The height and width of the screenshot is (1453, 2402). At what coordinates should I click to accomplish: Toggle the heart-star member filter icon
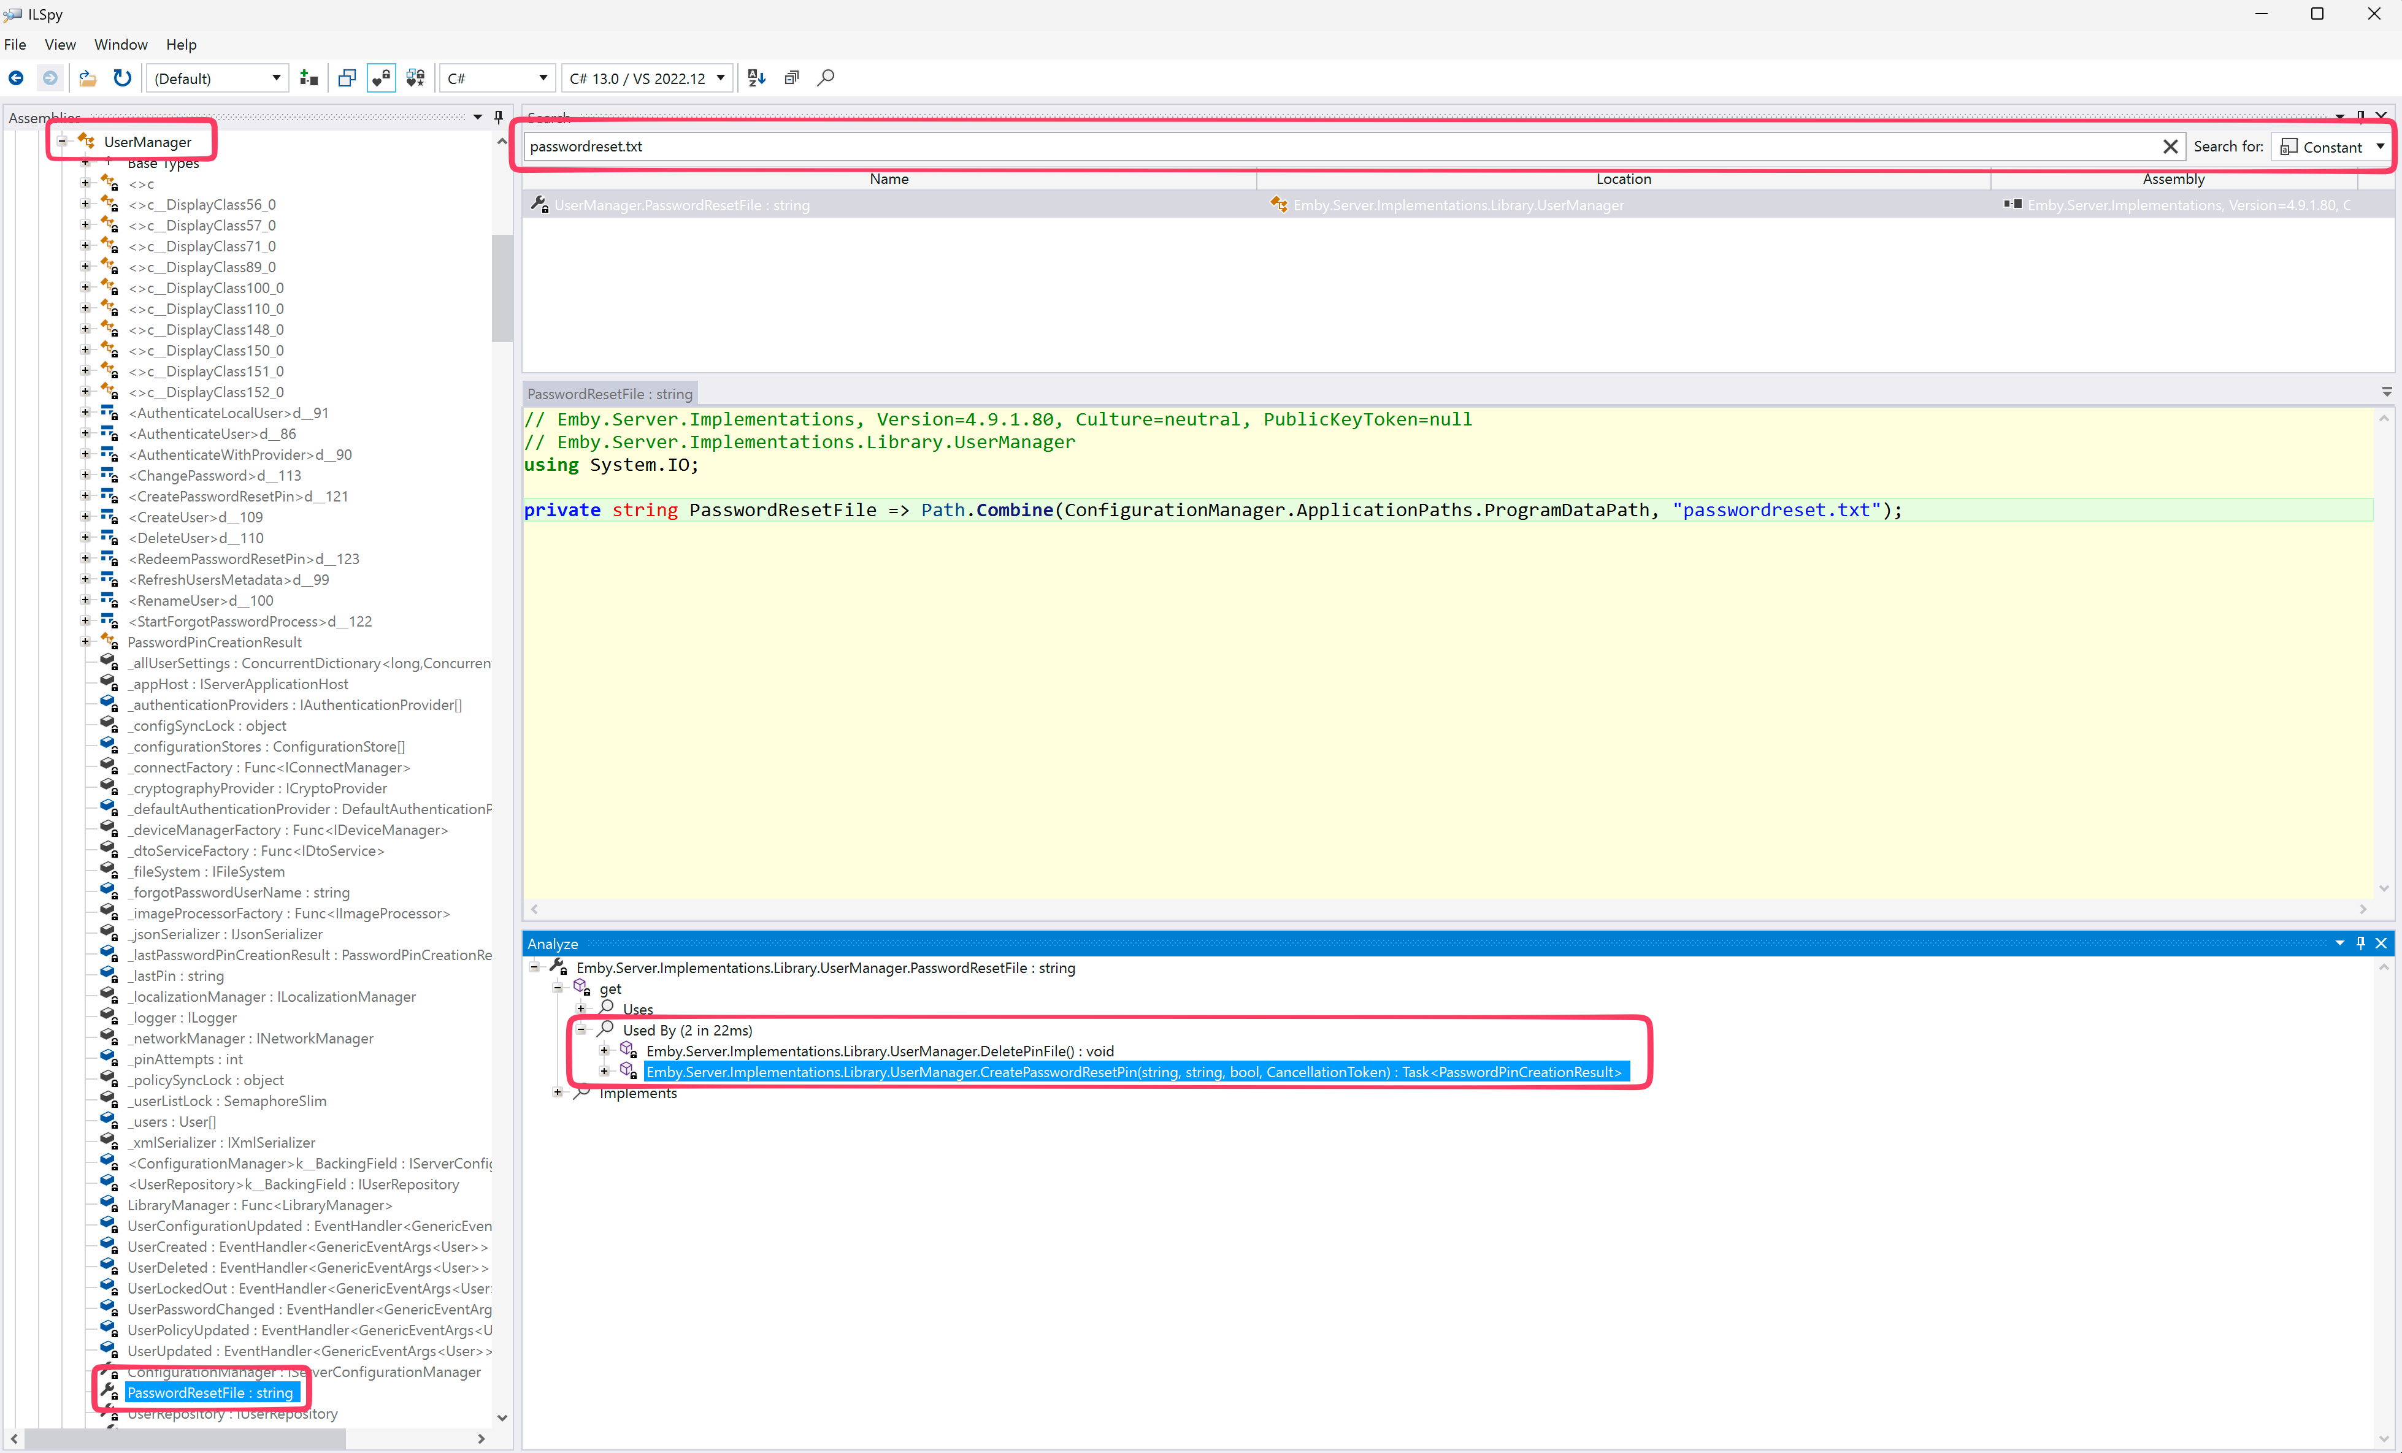click(x=415, y=78)
